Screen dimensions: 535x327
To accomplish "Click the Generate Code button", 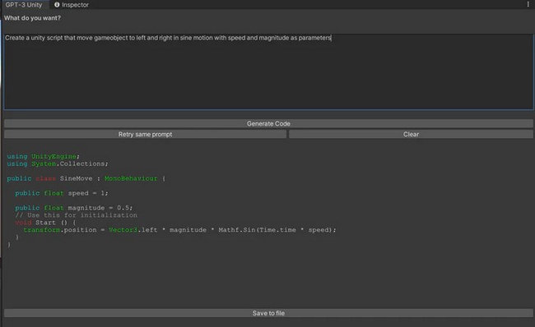I will pos(268,123).
